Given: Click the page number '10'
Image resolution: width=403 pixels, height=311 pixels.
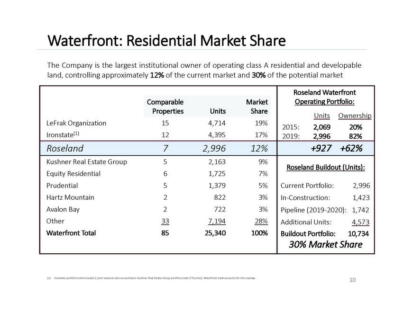Looking at the screenshot, I should tap(353, 280).
